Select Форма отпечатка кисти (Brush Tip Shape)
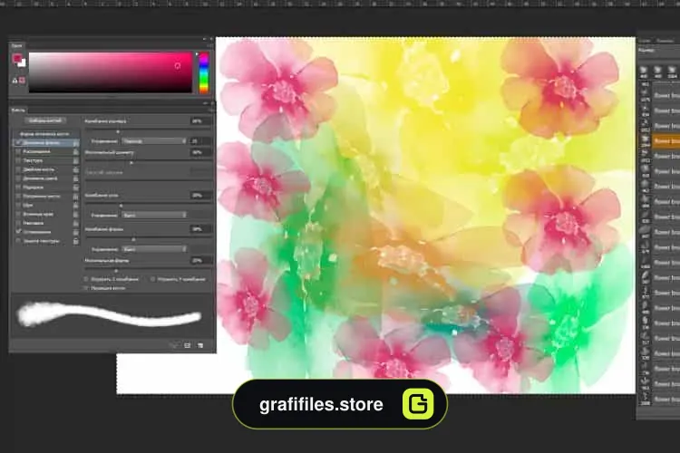 [44, 134]
